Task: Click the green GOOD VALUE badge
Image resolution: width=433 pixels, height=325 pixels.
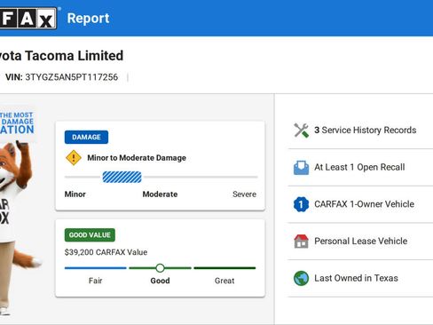Action: (x=90, y=235)
